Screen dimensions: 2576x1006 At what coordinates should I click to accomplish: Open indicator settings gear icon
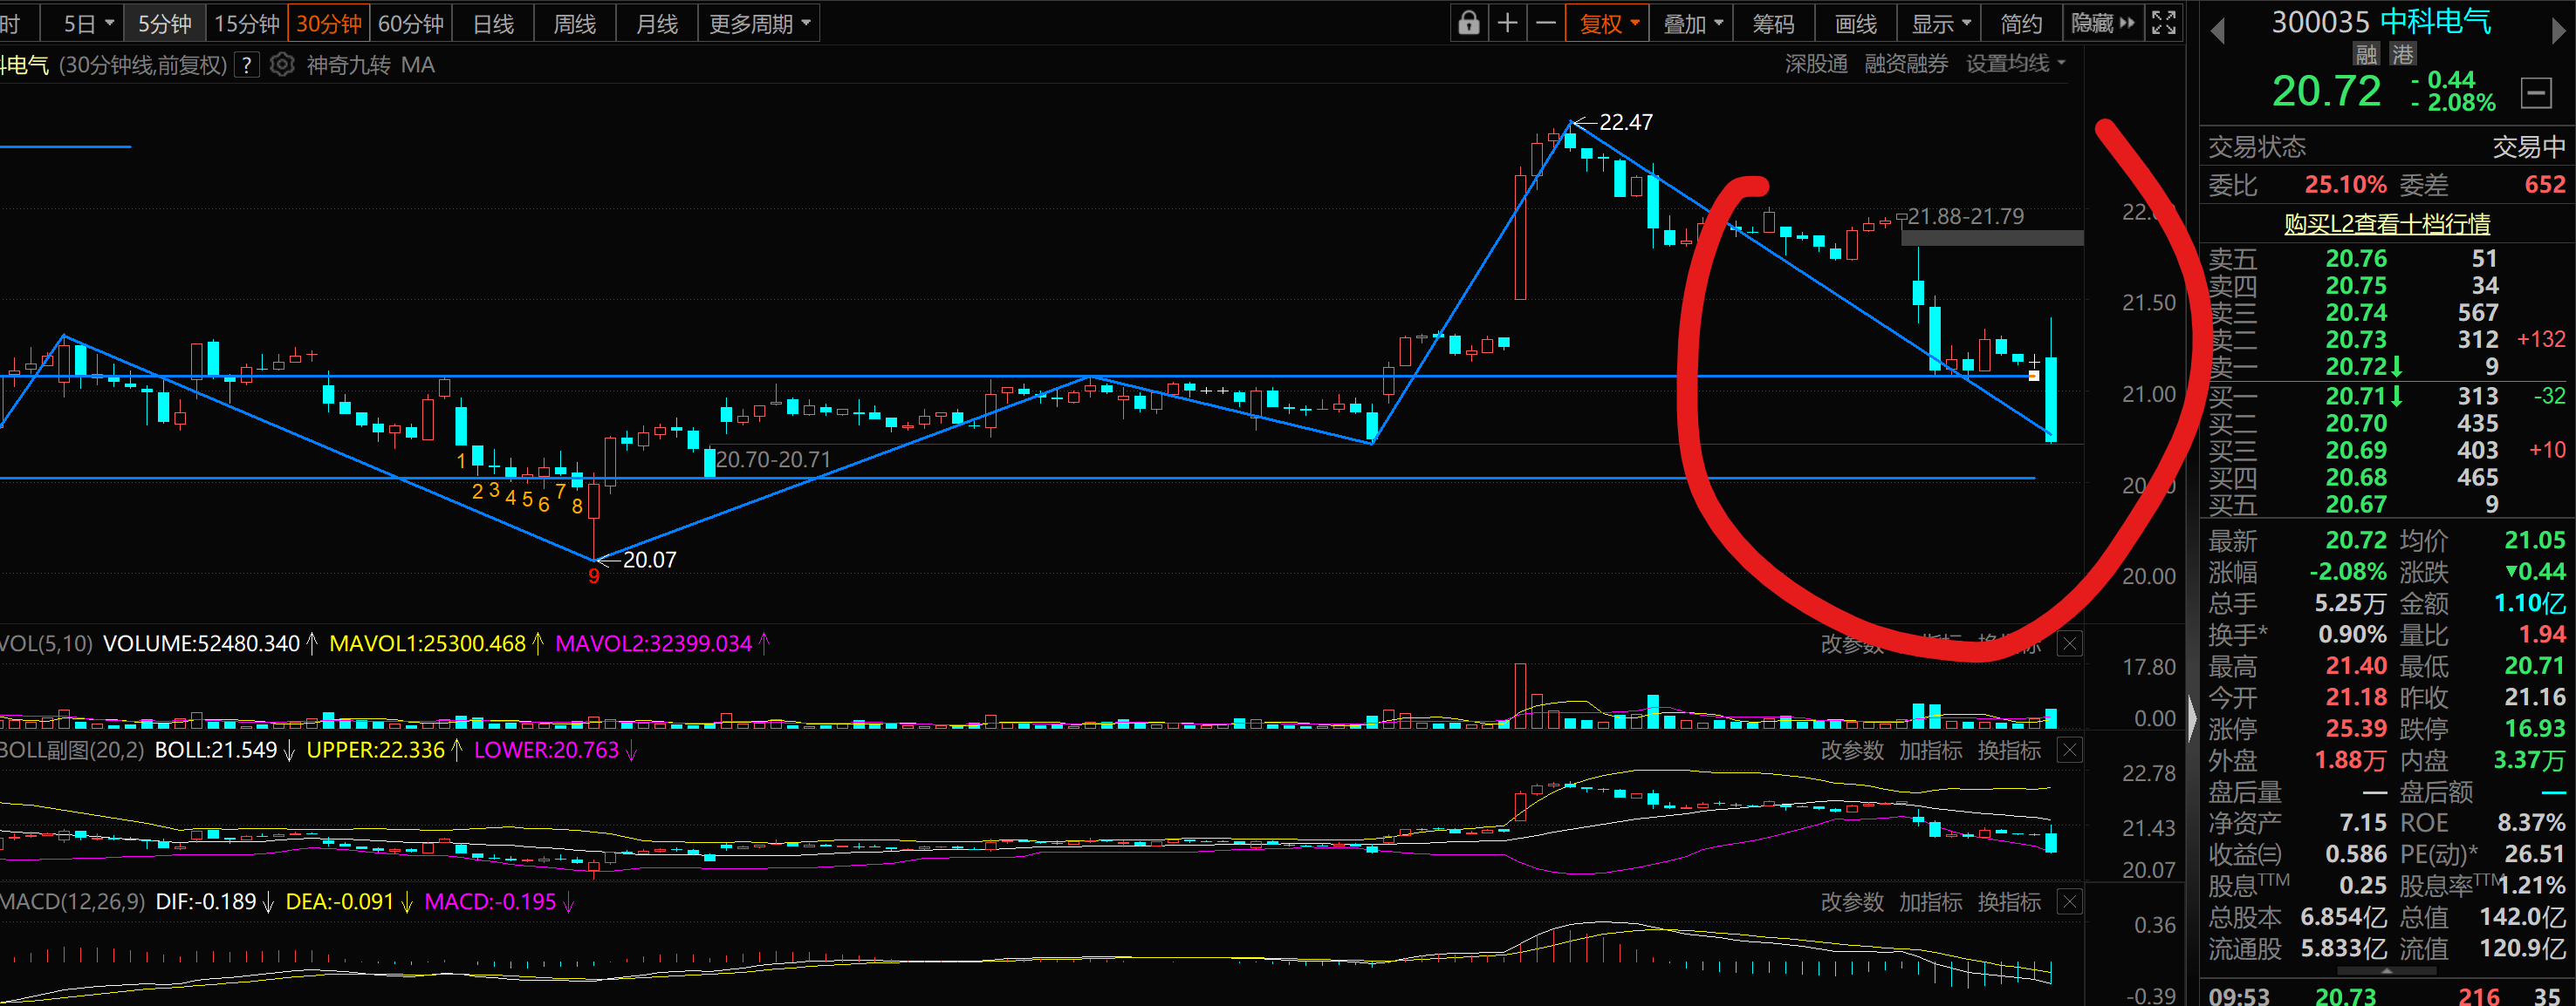[283, 65]
